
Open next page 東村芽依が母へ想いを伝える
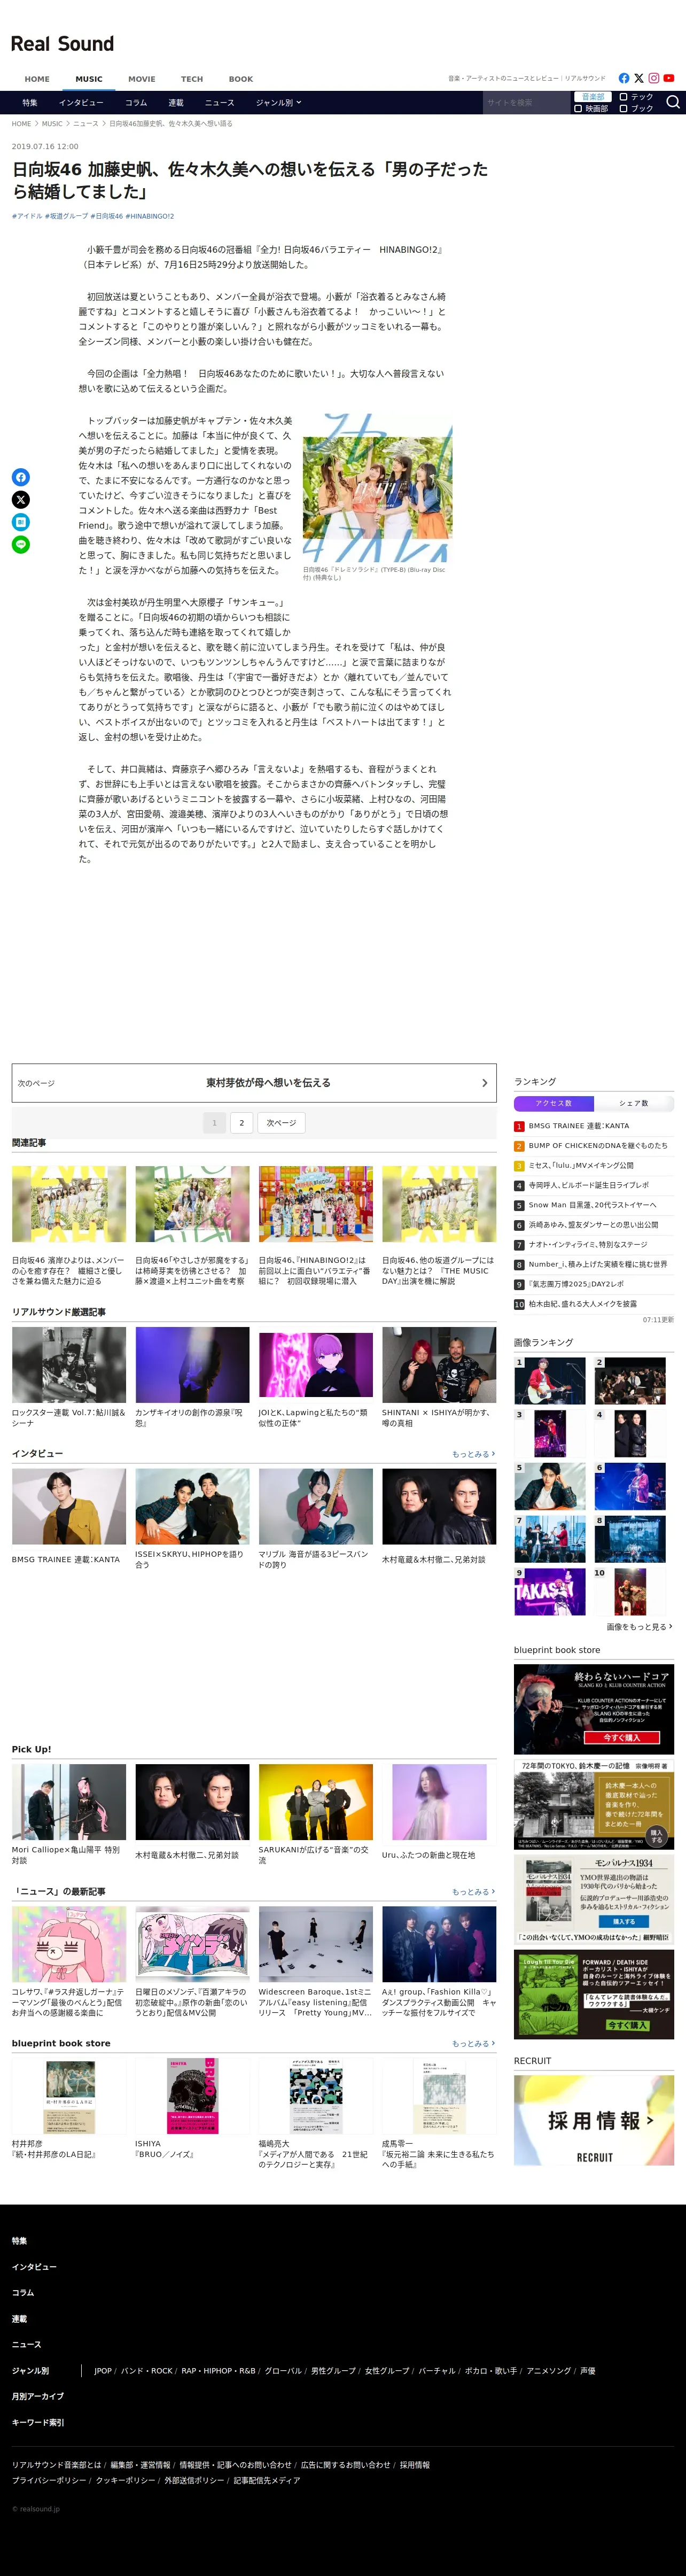pos(254,1083)
